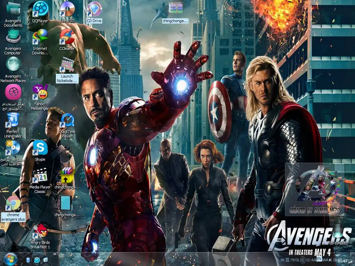Open the CD disc shortcut with Arabic label
Viewport: 355px width, 266px height.
point(13,153)
